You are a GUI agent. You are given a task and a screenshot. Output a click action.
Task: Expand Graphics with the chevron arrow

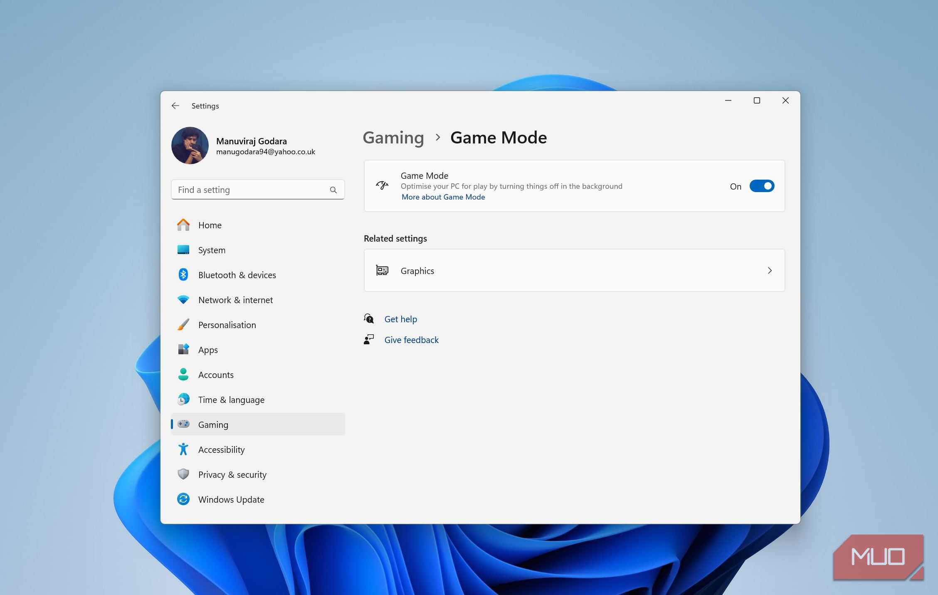pyautogui.click(x=770, y=271)
